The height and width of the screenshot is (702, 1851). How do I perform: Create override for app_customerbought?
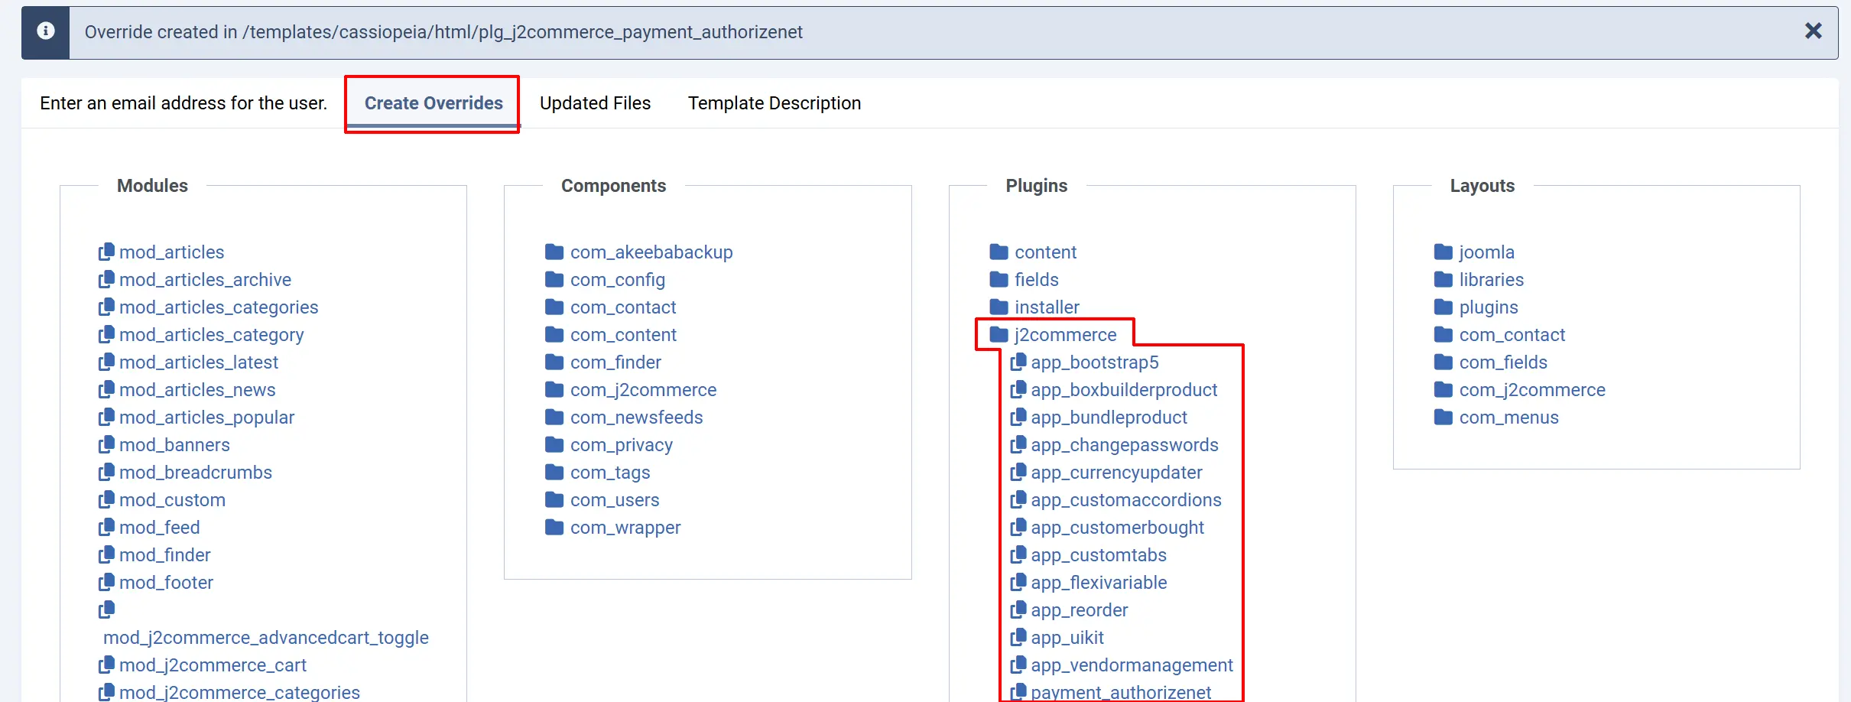point(1107,527)
